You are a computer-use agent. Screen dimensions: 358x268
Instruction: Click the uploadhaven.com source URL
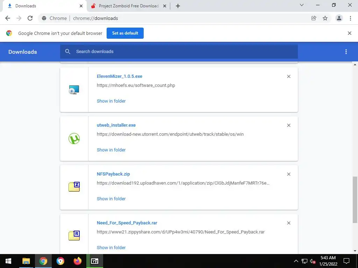(183, 183)
